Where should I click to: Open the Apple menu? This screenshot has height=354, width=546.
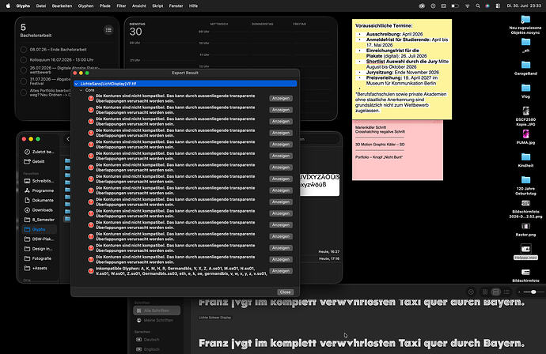click(x=8, y=6)
